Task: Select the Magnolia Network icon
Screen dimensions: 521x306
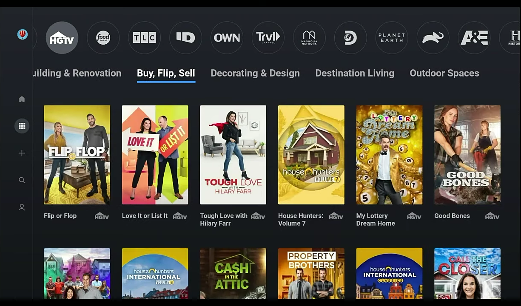Action: (309, 38)
